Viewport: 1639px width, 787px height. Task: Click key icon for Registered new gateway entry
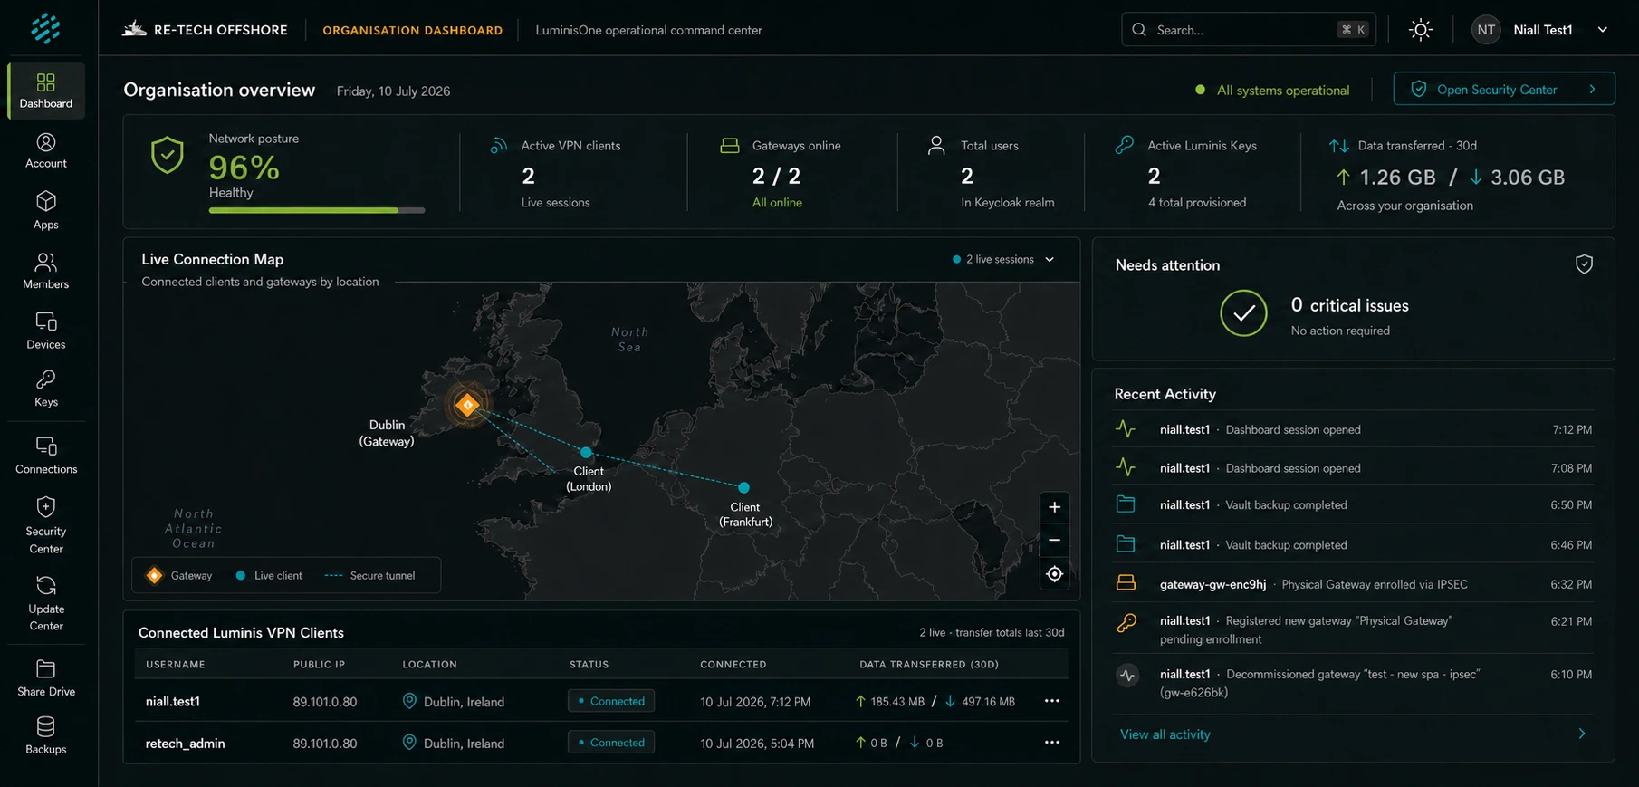pos(1126,622)
